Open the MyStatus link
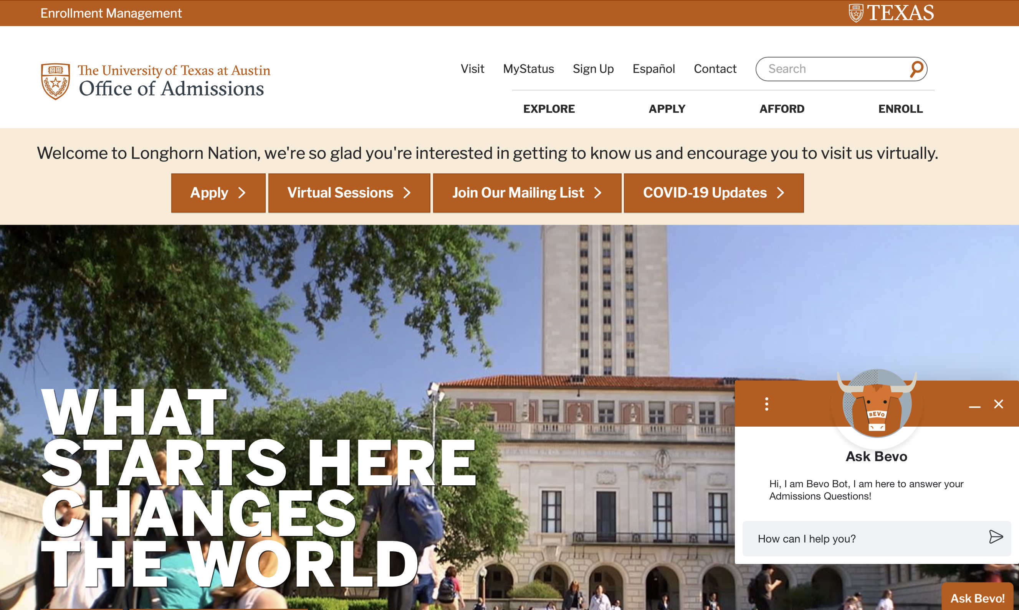Viewport: 1019px width, 610px height. coord(529,69)
